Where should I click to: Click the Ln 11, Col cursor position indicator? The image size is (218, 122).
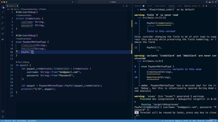(x=169, y=121)
